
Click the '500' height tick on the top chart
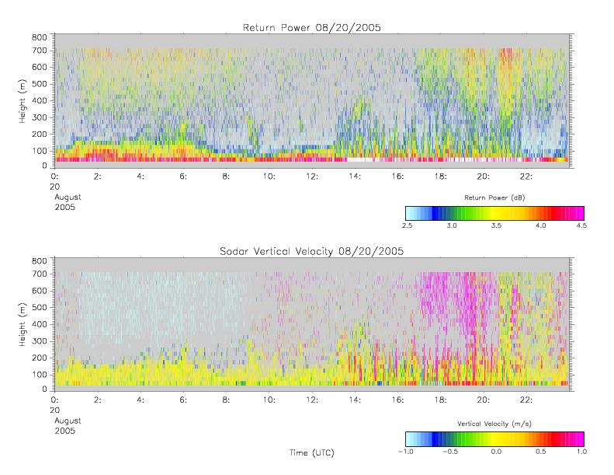(39, 84)
